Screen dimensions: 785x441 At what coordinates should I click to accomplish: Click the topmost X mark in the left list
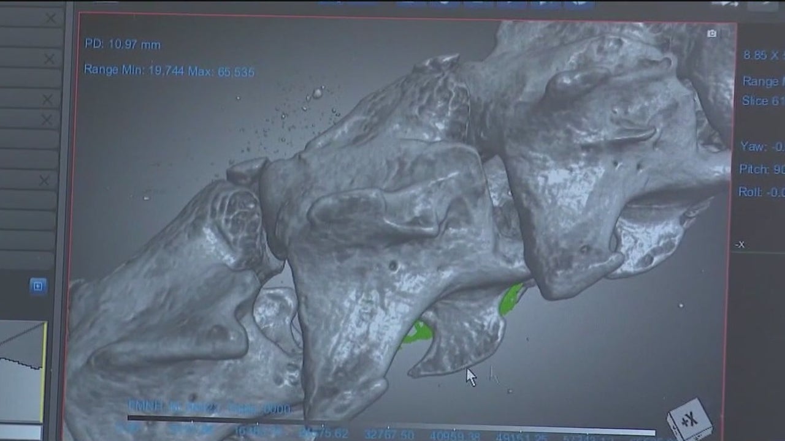(51, 19)
